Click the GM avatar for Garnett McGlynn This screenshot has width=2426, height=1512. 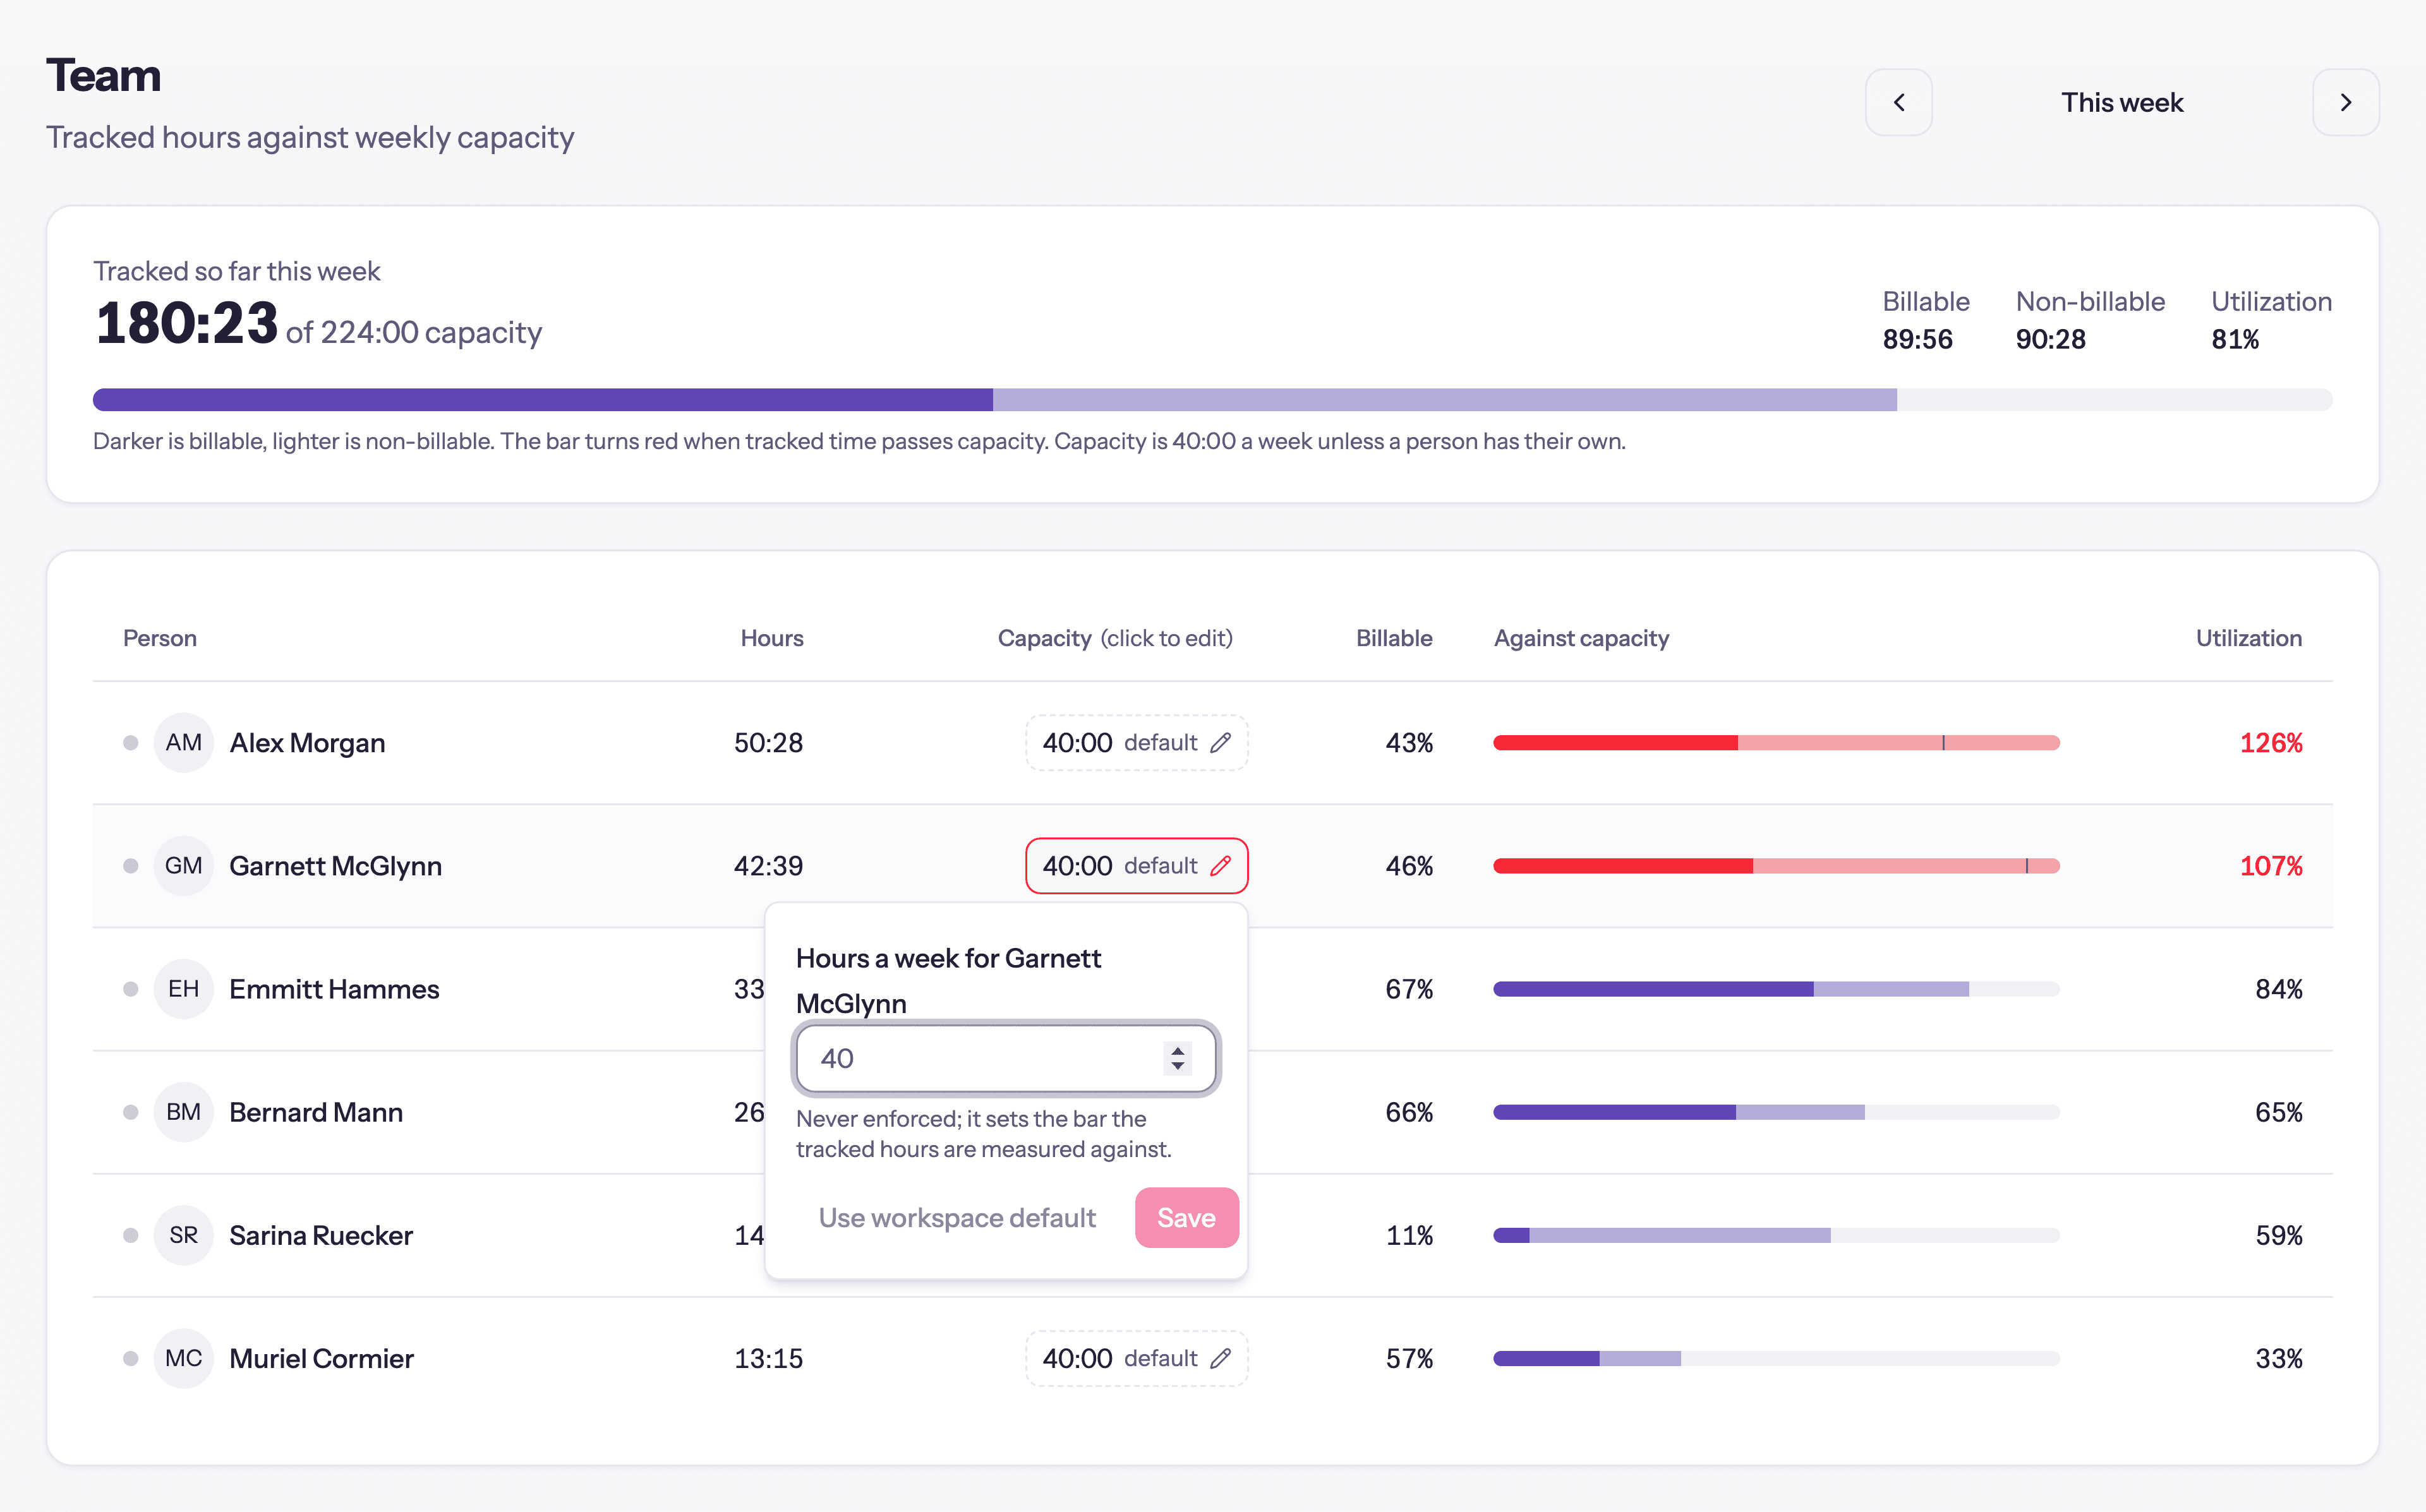[x=183, y=866]
